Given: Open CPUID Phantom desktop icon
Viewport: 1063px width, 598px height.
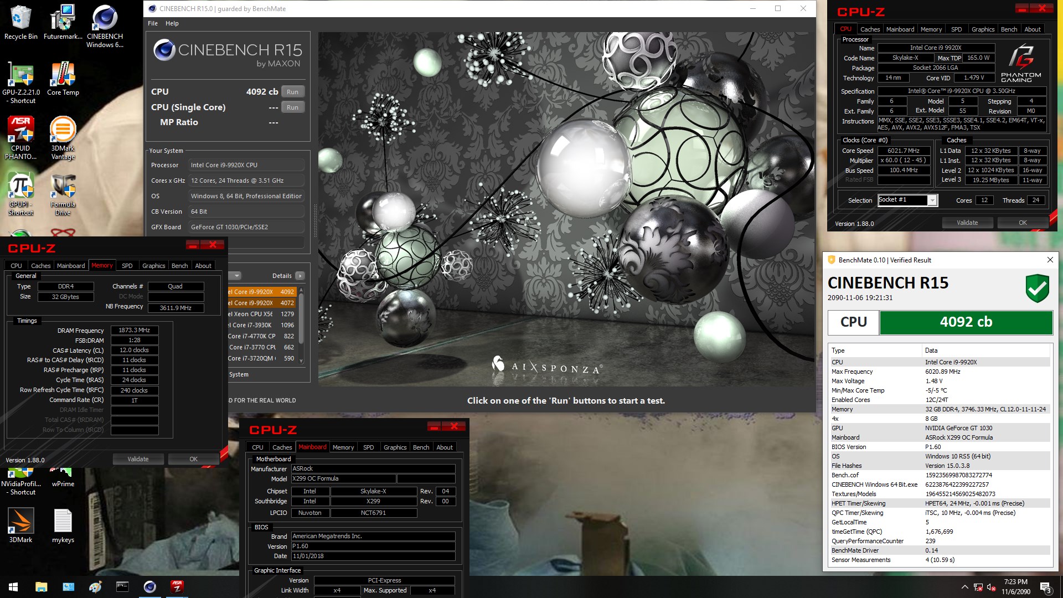Looking at the screenshot, I should (x=20, y=138).
